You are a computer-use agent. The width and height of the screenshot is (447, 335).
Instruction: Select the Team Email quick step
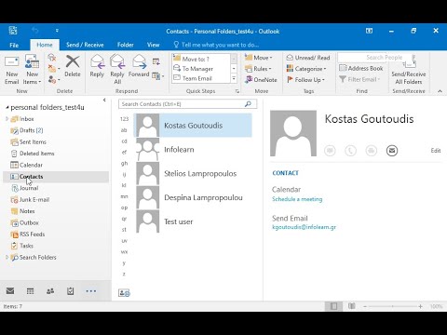coord(201,78)
